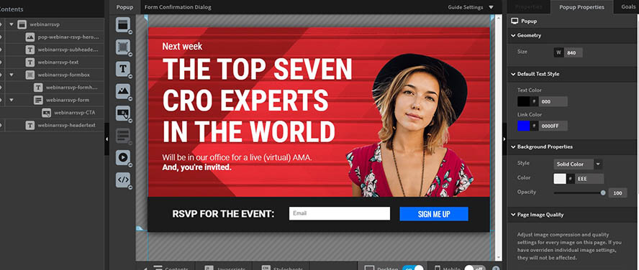Click the section icon beside webinarrsvp

pyautogui.click(x=22, y=24)
